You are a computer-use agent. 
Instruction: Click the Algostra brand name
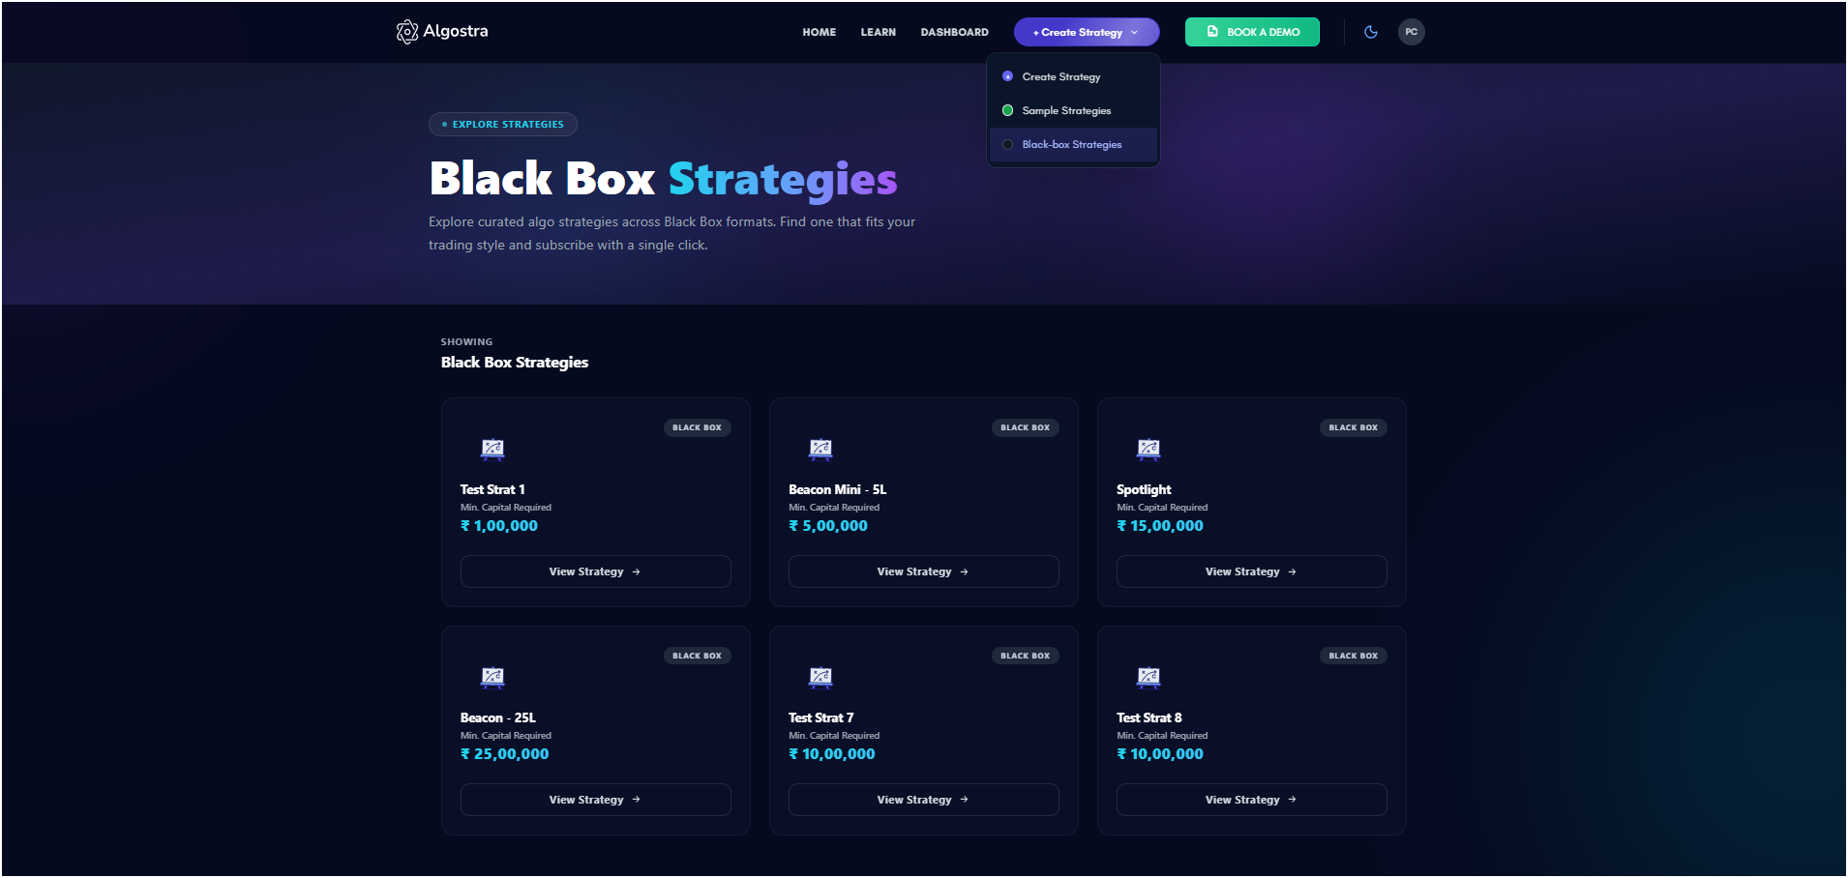[456, 31]
